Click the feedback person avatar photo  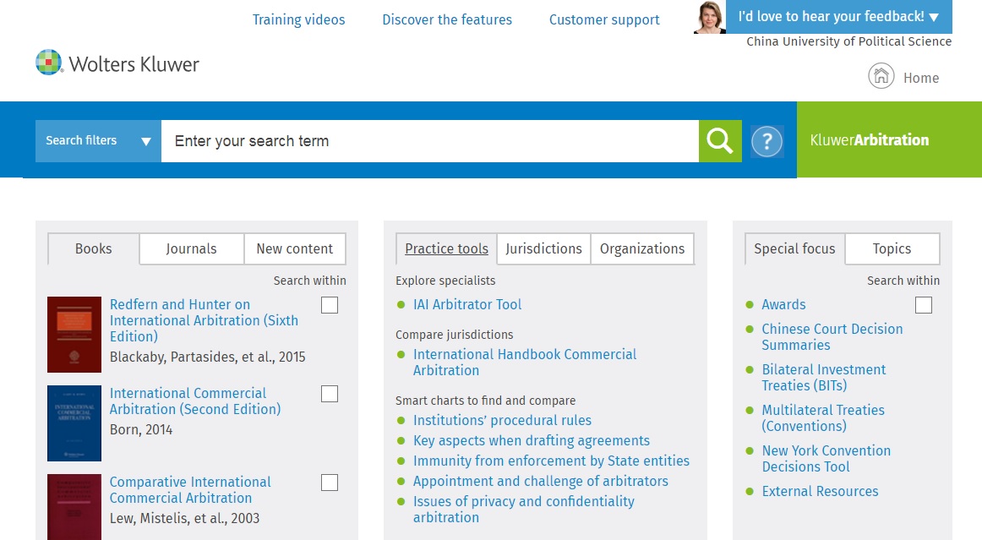click(x=710, y=17)
